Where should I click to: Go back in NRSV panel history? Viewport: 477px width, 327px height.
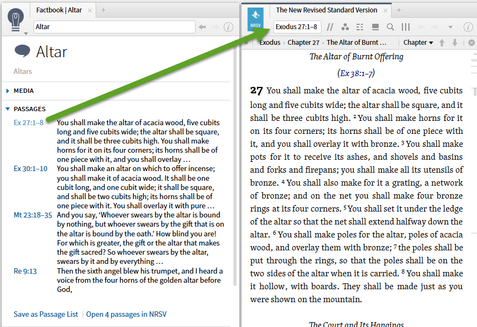click(x=421, y=27)
